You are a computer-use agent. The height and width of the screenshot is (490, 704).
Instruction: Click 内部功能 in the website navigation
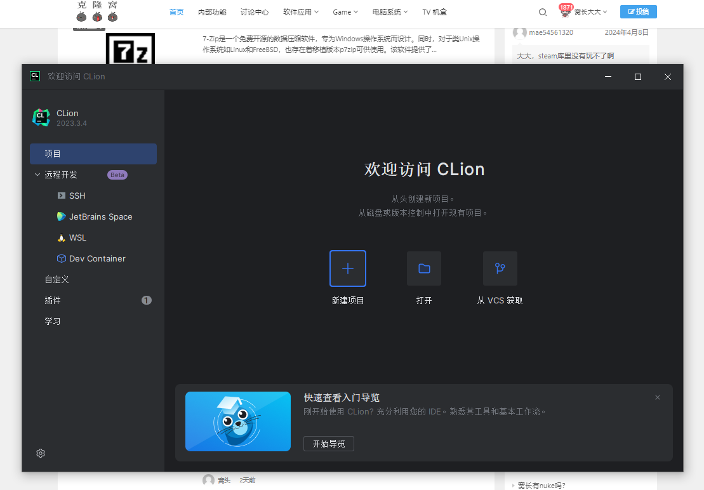212,12
